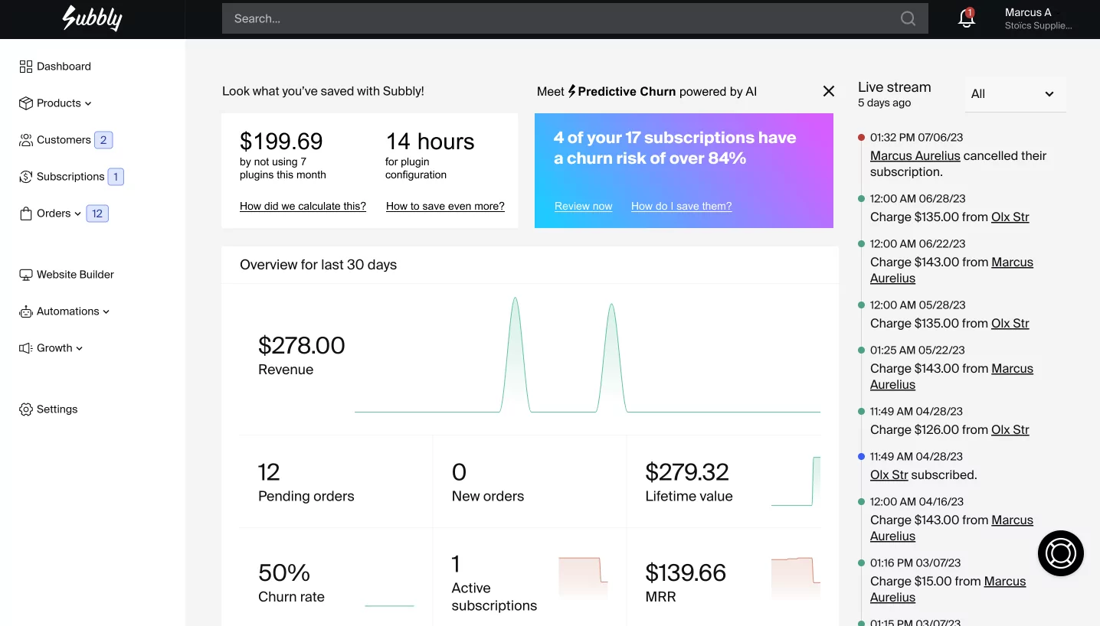The image size is (1100, 626).
Task: Open the Orders section
Action: pyautogui.click(x=54, y=214)
